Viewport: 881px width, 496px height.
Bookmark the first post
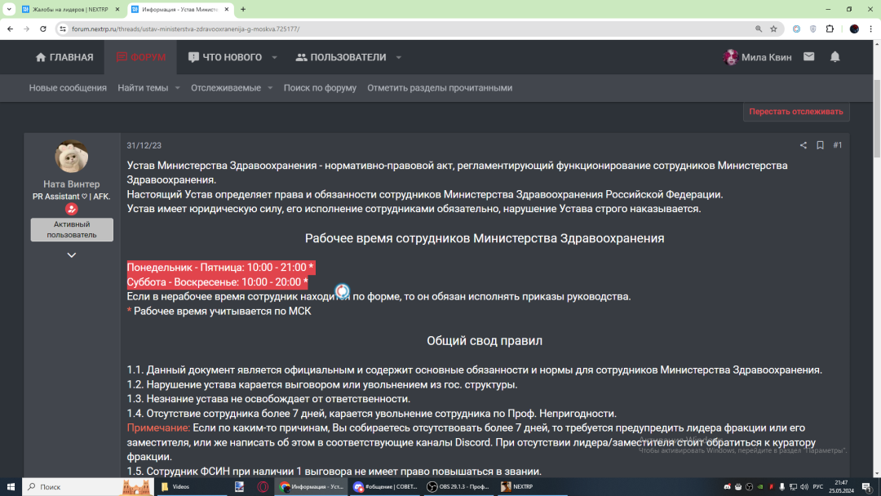(x=821, y=145)
